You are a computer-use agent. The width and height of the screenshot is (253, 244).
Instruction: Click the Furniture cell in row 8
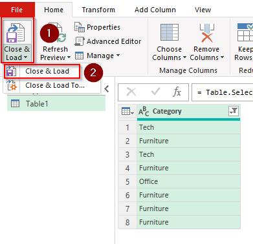pos(188,222)
